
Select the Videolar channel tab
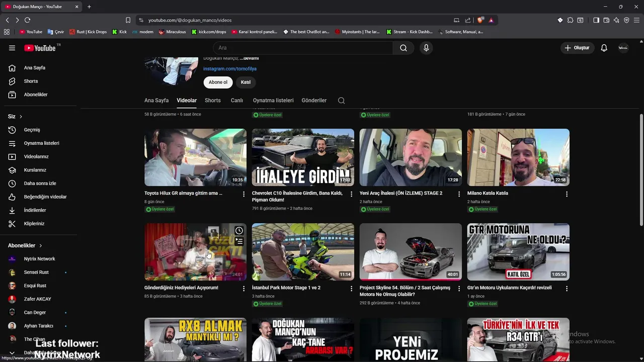[187, 101]
